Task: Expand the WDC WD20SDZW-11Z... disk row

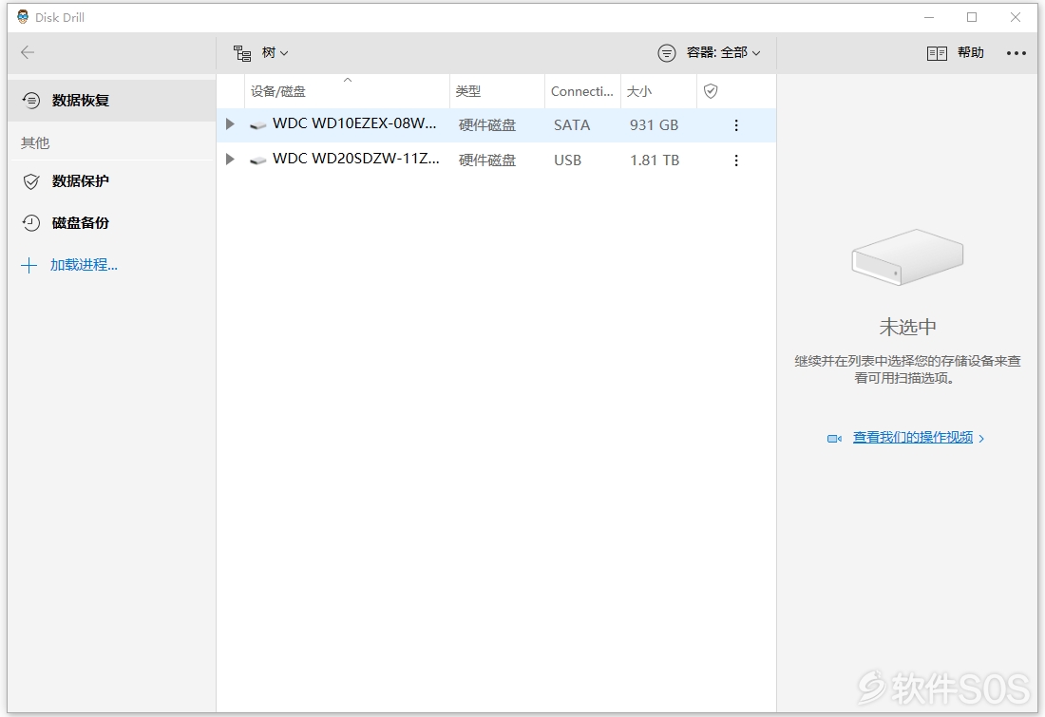Action: 230,160
